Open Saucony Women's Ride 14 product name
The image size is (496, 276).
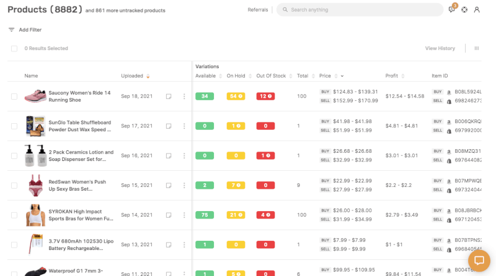click(79, 97)
